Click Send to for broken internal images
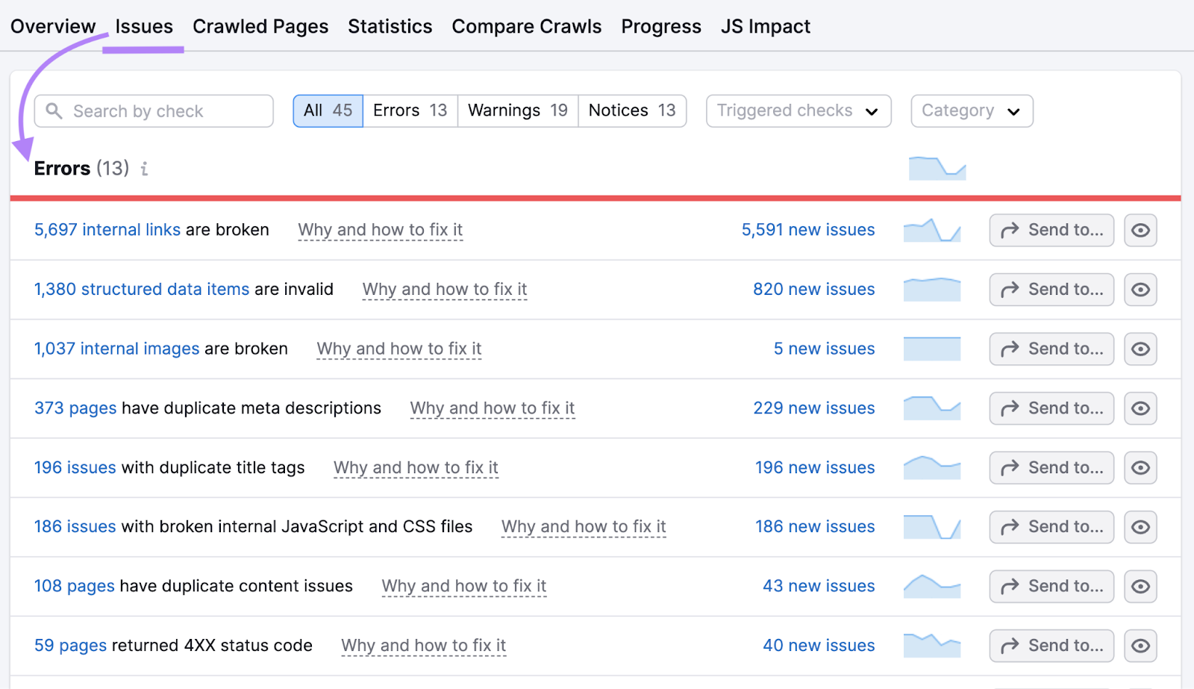This screenshot has width=1194, height=689. 1051,349
